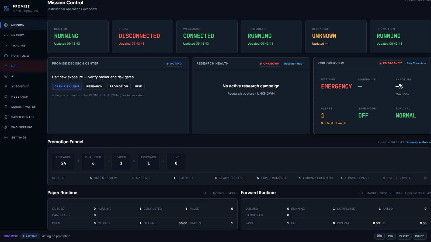Select the Trading bar-chart icon
The width and height of the screenshot is (431, 242).
tap(6, 45)
